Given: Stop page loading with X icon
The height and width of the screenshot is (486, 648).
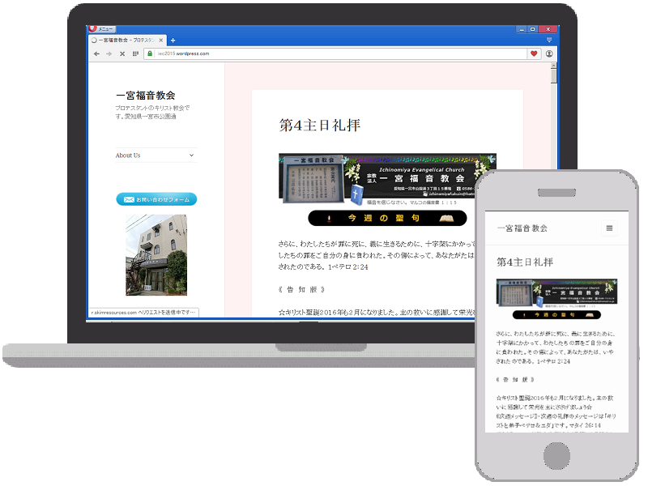Looking at the screenshot, I should point(122,53).
